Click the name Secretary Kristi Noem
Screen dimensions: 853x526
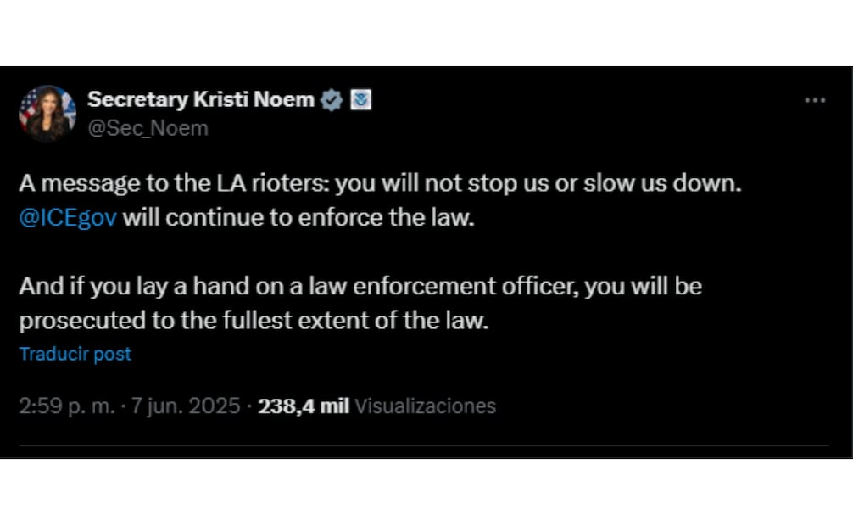click(200, 100)
